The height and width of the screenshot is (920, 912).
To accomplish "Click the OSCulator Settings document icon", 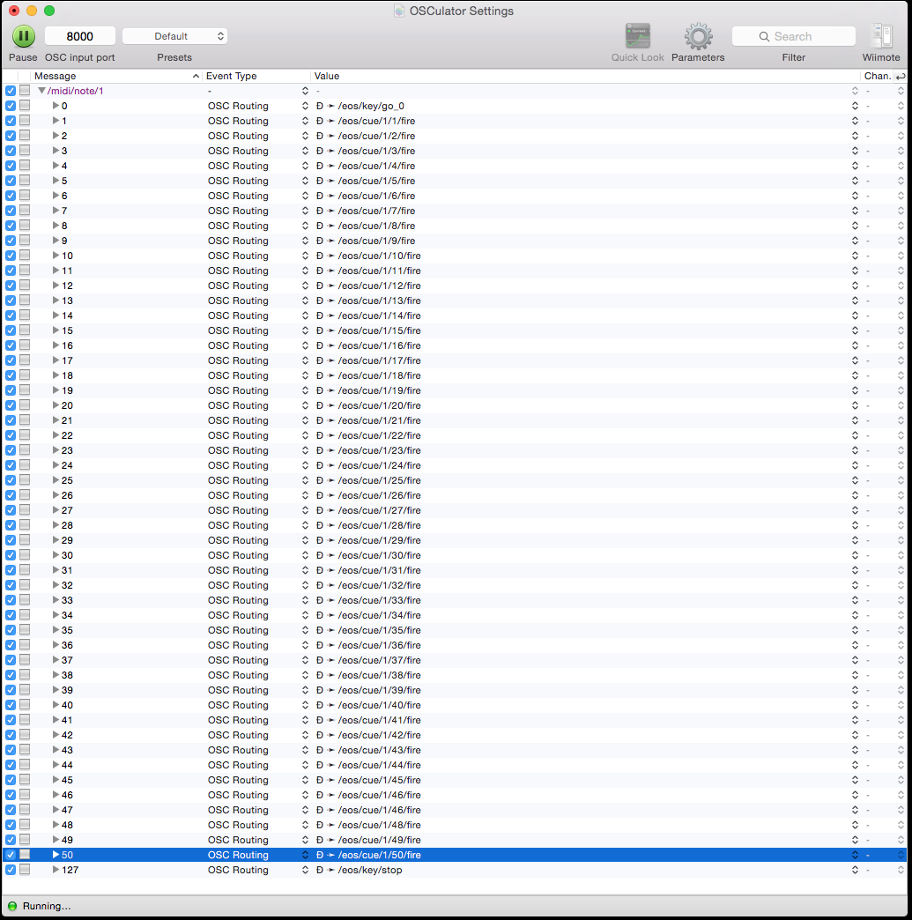I will (x=399, y=11).
